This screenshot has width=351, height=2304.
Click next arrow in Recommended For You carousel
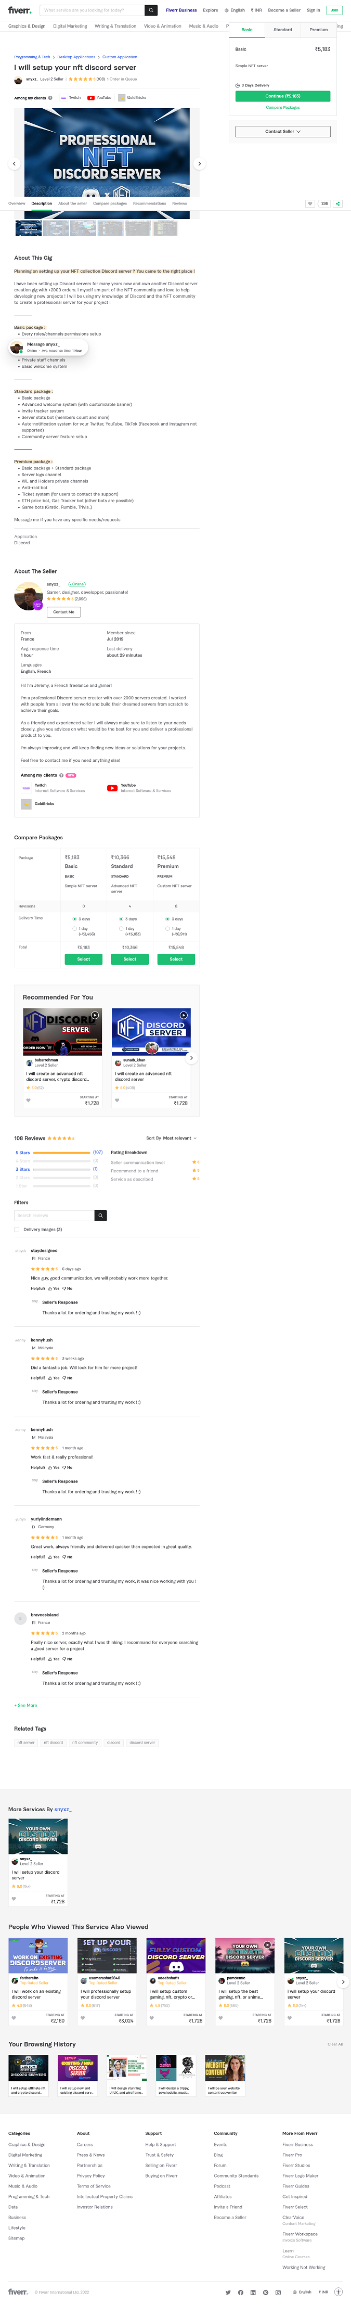[x=191, y=1057]
